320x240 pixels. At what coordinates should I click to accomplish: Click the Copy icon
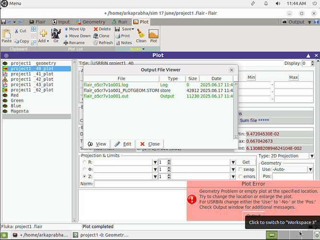point(16,41)
